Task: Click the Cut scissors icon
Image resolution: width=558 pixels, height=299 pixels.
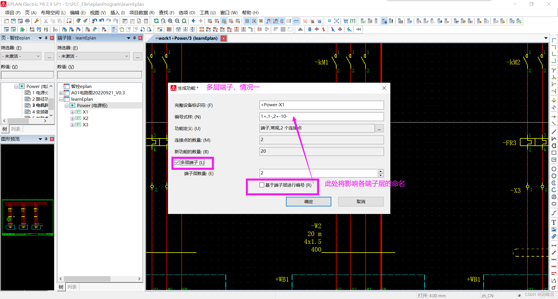Action: [x=46, y=21]
